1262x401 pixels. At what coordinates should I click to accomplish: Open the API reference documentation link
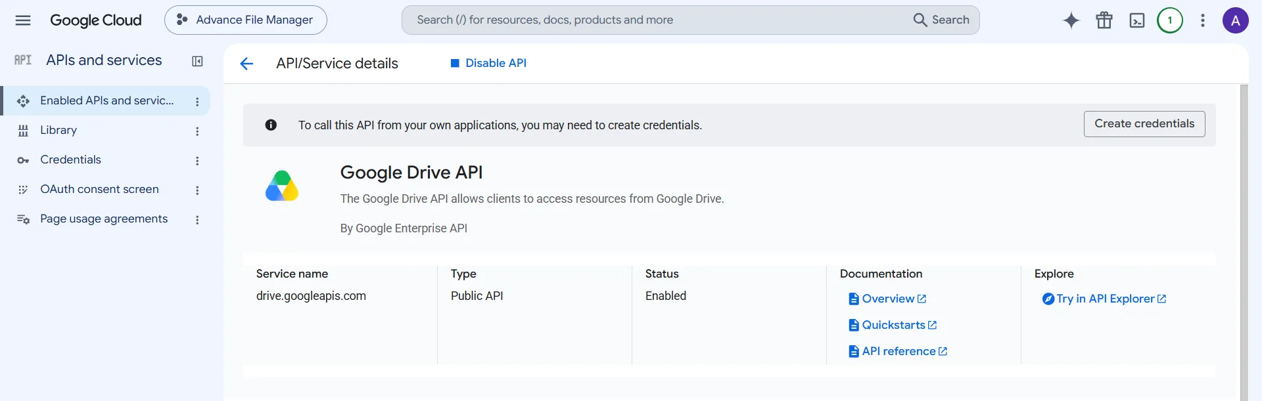(898, 351)
